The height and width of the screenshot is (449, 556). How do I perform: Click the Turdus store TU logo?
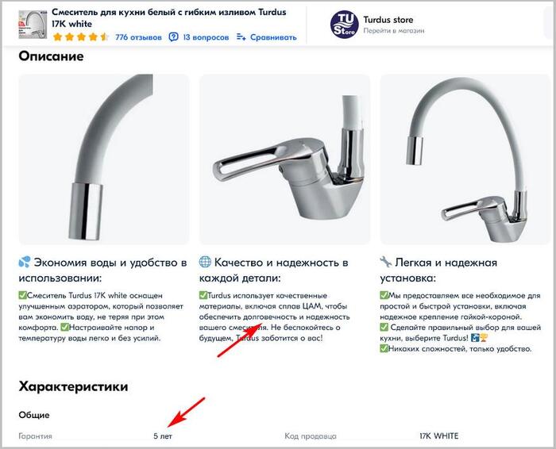click(344, 24)
